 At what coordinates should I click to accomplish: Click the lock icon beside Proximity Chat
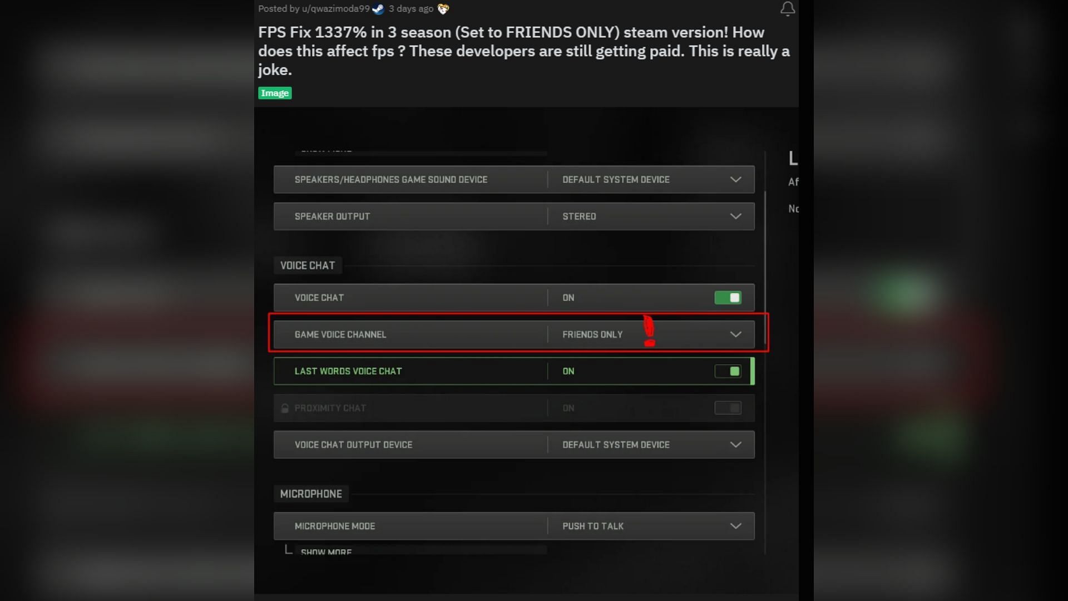(x=285, y=408)
